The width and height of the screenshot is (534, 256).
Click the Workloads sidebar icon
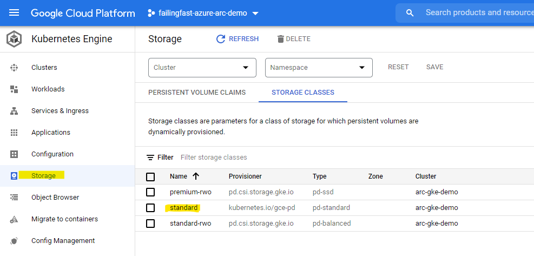[14, 89]
